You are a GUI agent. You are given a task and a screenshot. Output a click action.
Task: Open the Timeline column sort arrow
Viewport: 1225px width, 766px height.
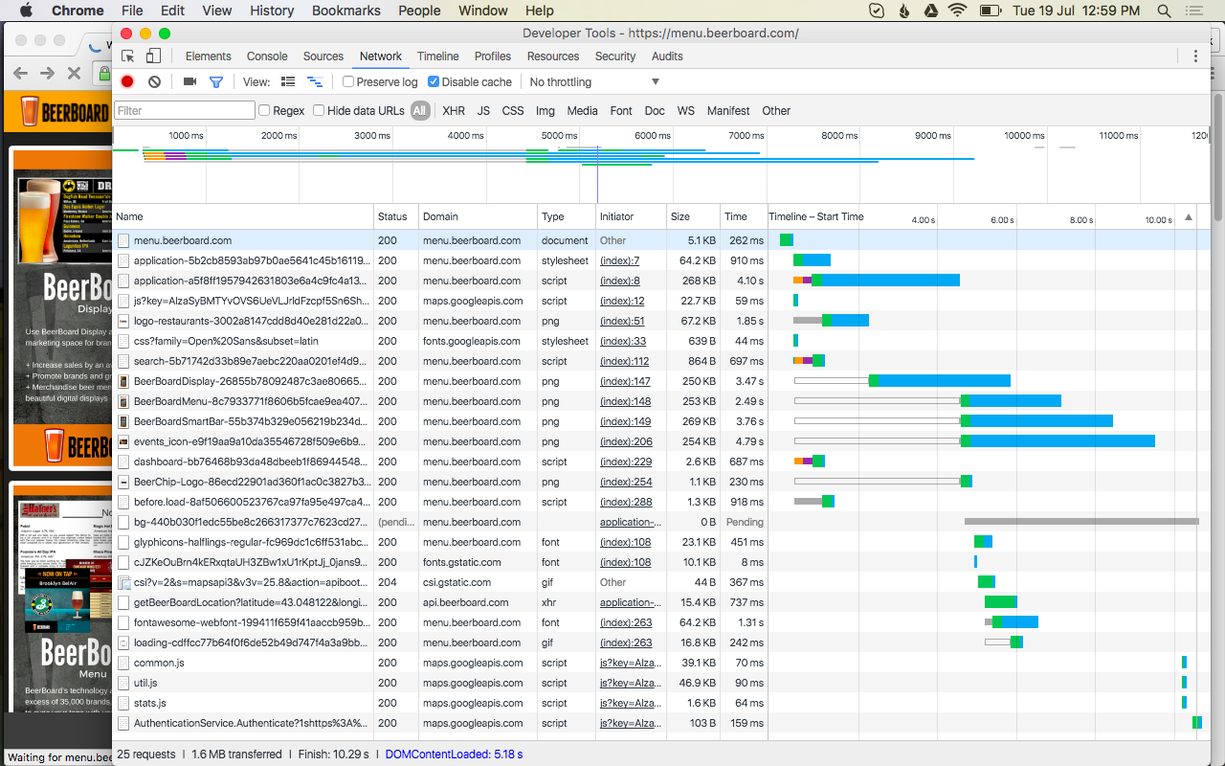(1189, 217)
